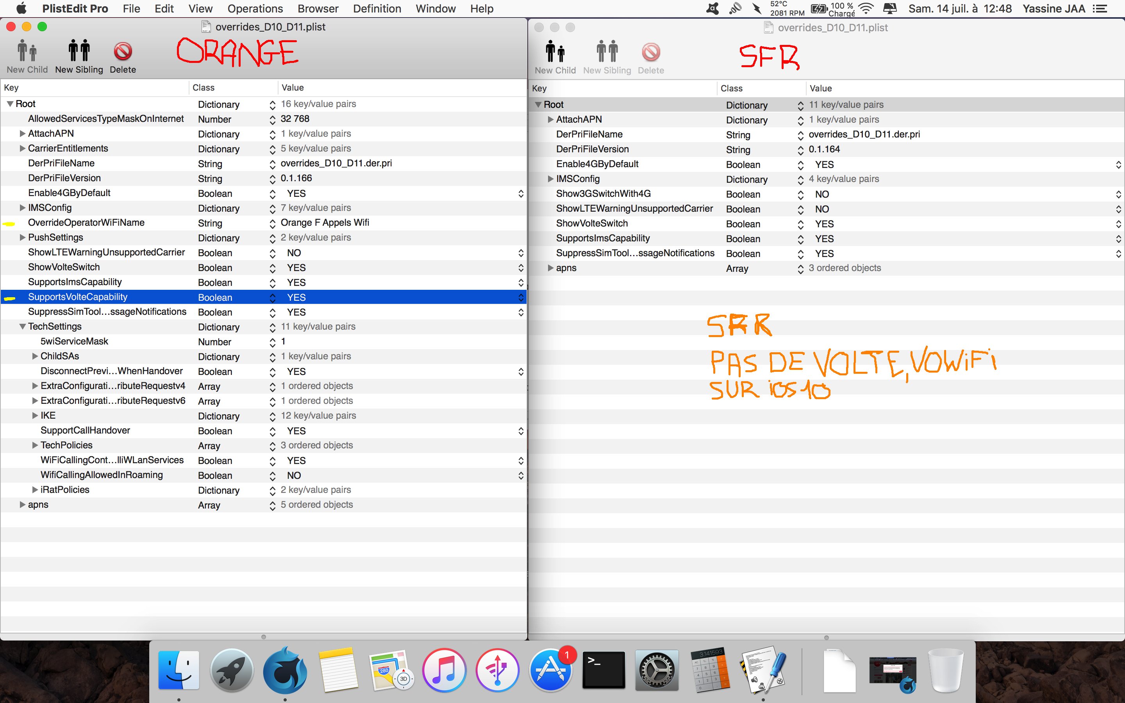The height and width of the screenshot is (703, 1125).
Task: Click New Child icon in Orange window
Action: 27,51
